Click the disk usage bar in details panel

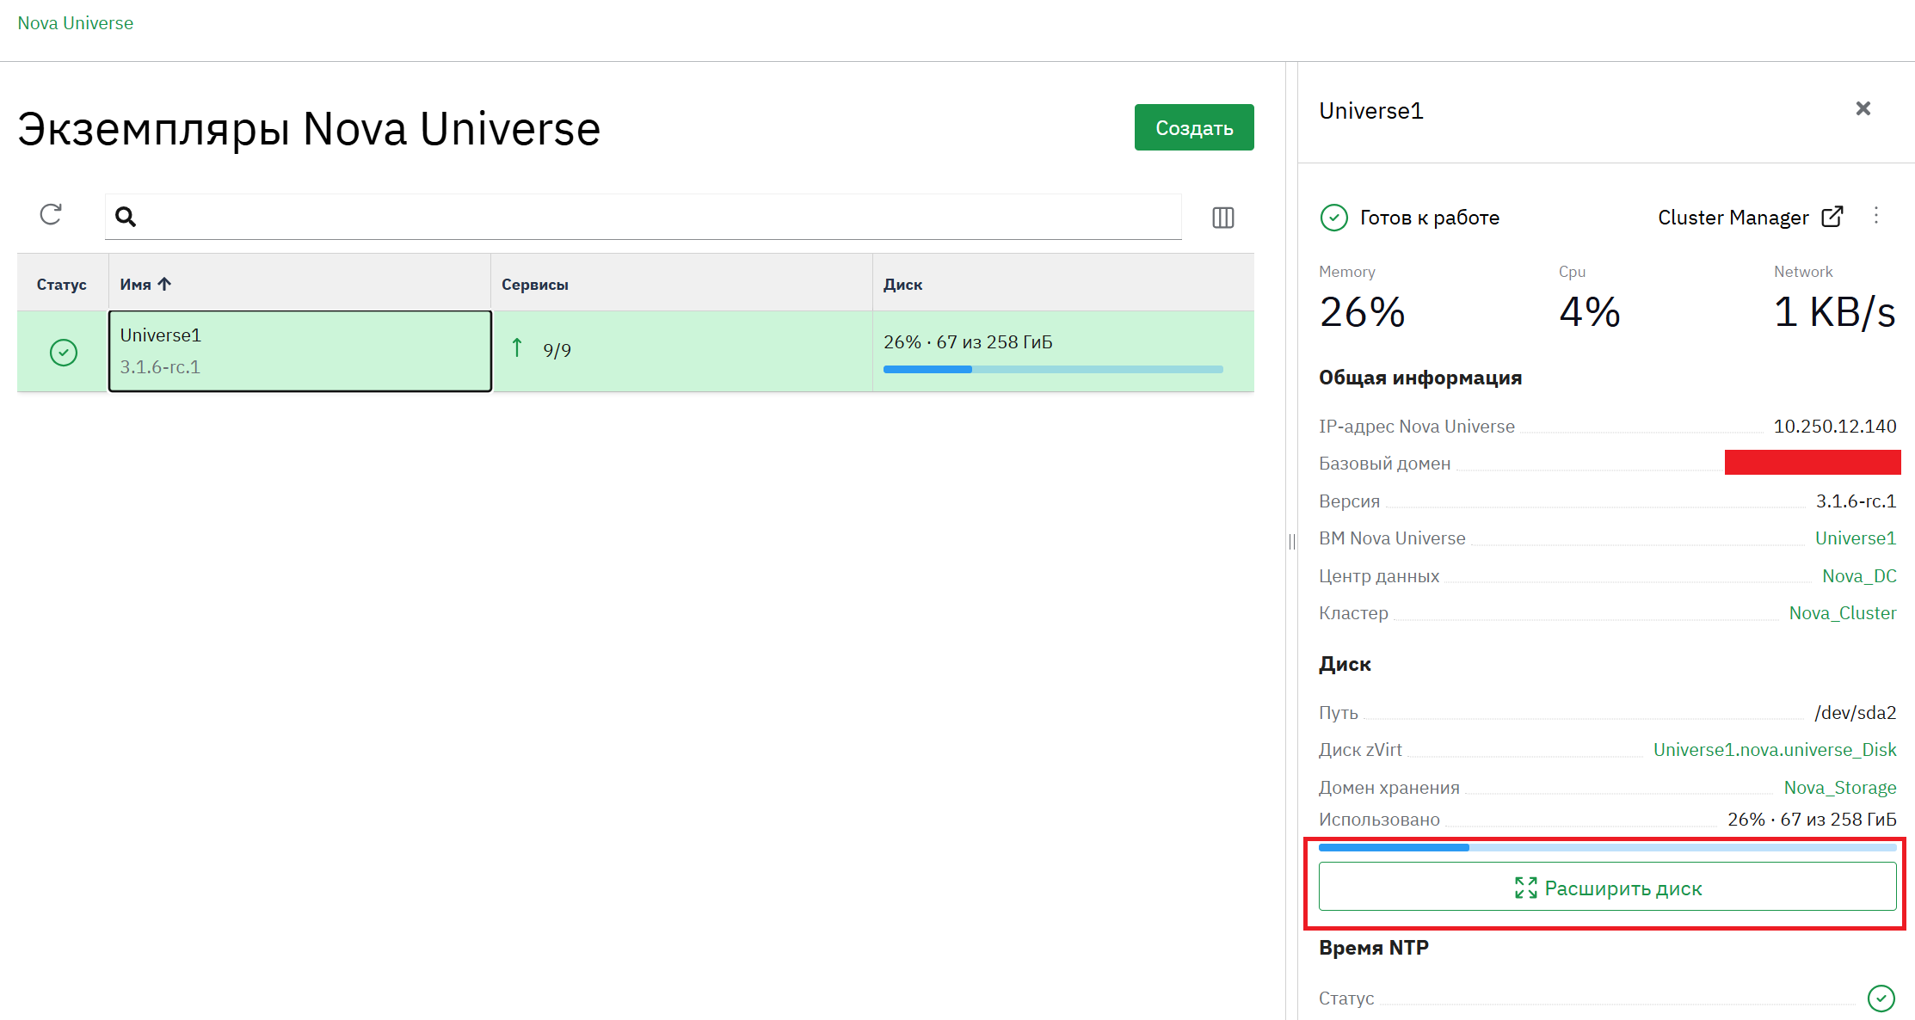point(1607,848)
